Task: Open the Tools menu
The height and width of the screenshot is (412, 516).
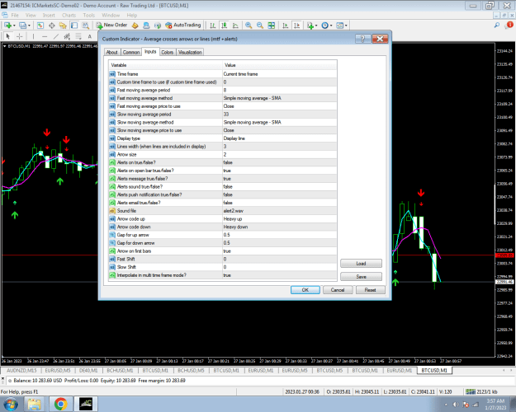Action: (x=88, y=15)
